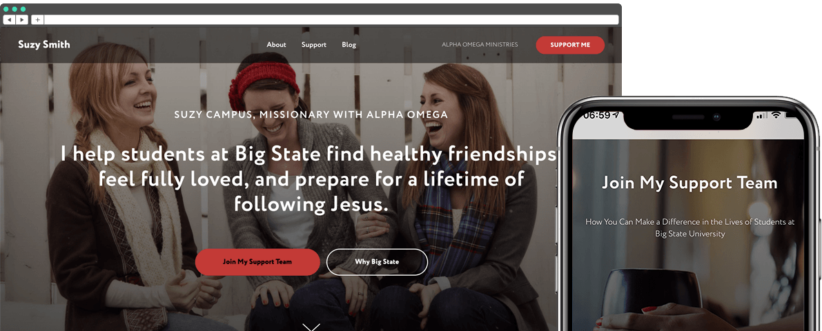
Task: Click the Suzy Smith site logo
Action: [x=44, y=45]
